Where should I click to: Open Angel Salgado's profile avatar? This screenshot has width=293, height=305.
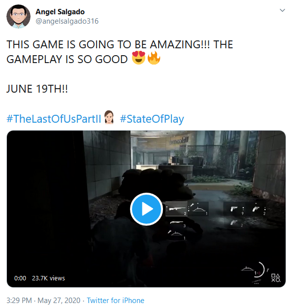[19, 17]
